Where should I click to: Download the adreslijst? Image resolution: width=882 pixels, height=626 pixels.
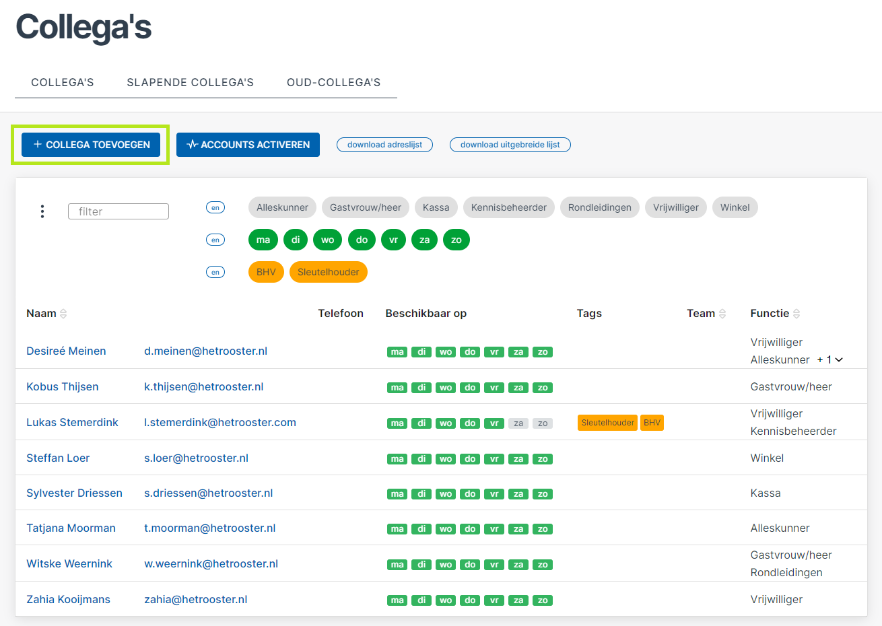point(384,145)
